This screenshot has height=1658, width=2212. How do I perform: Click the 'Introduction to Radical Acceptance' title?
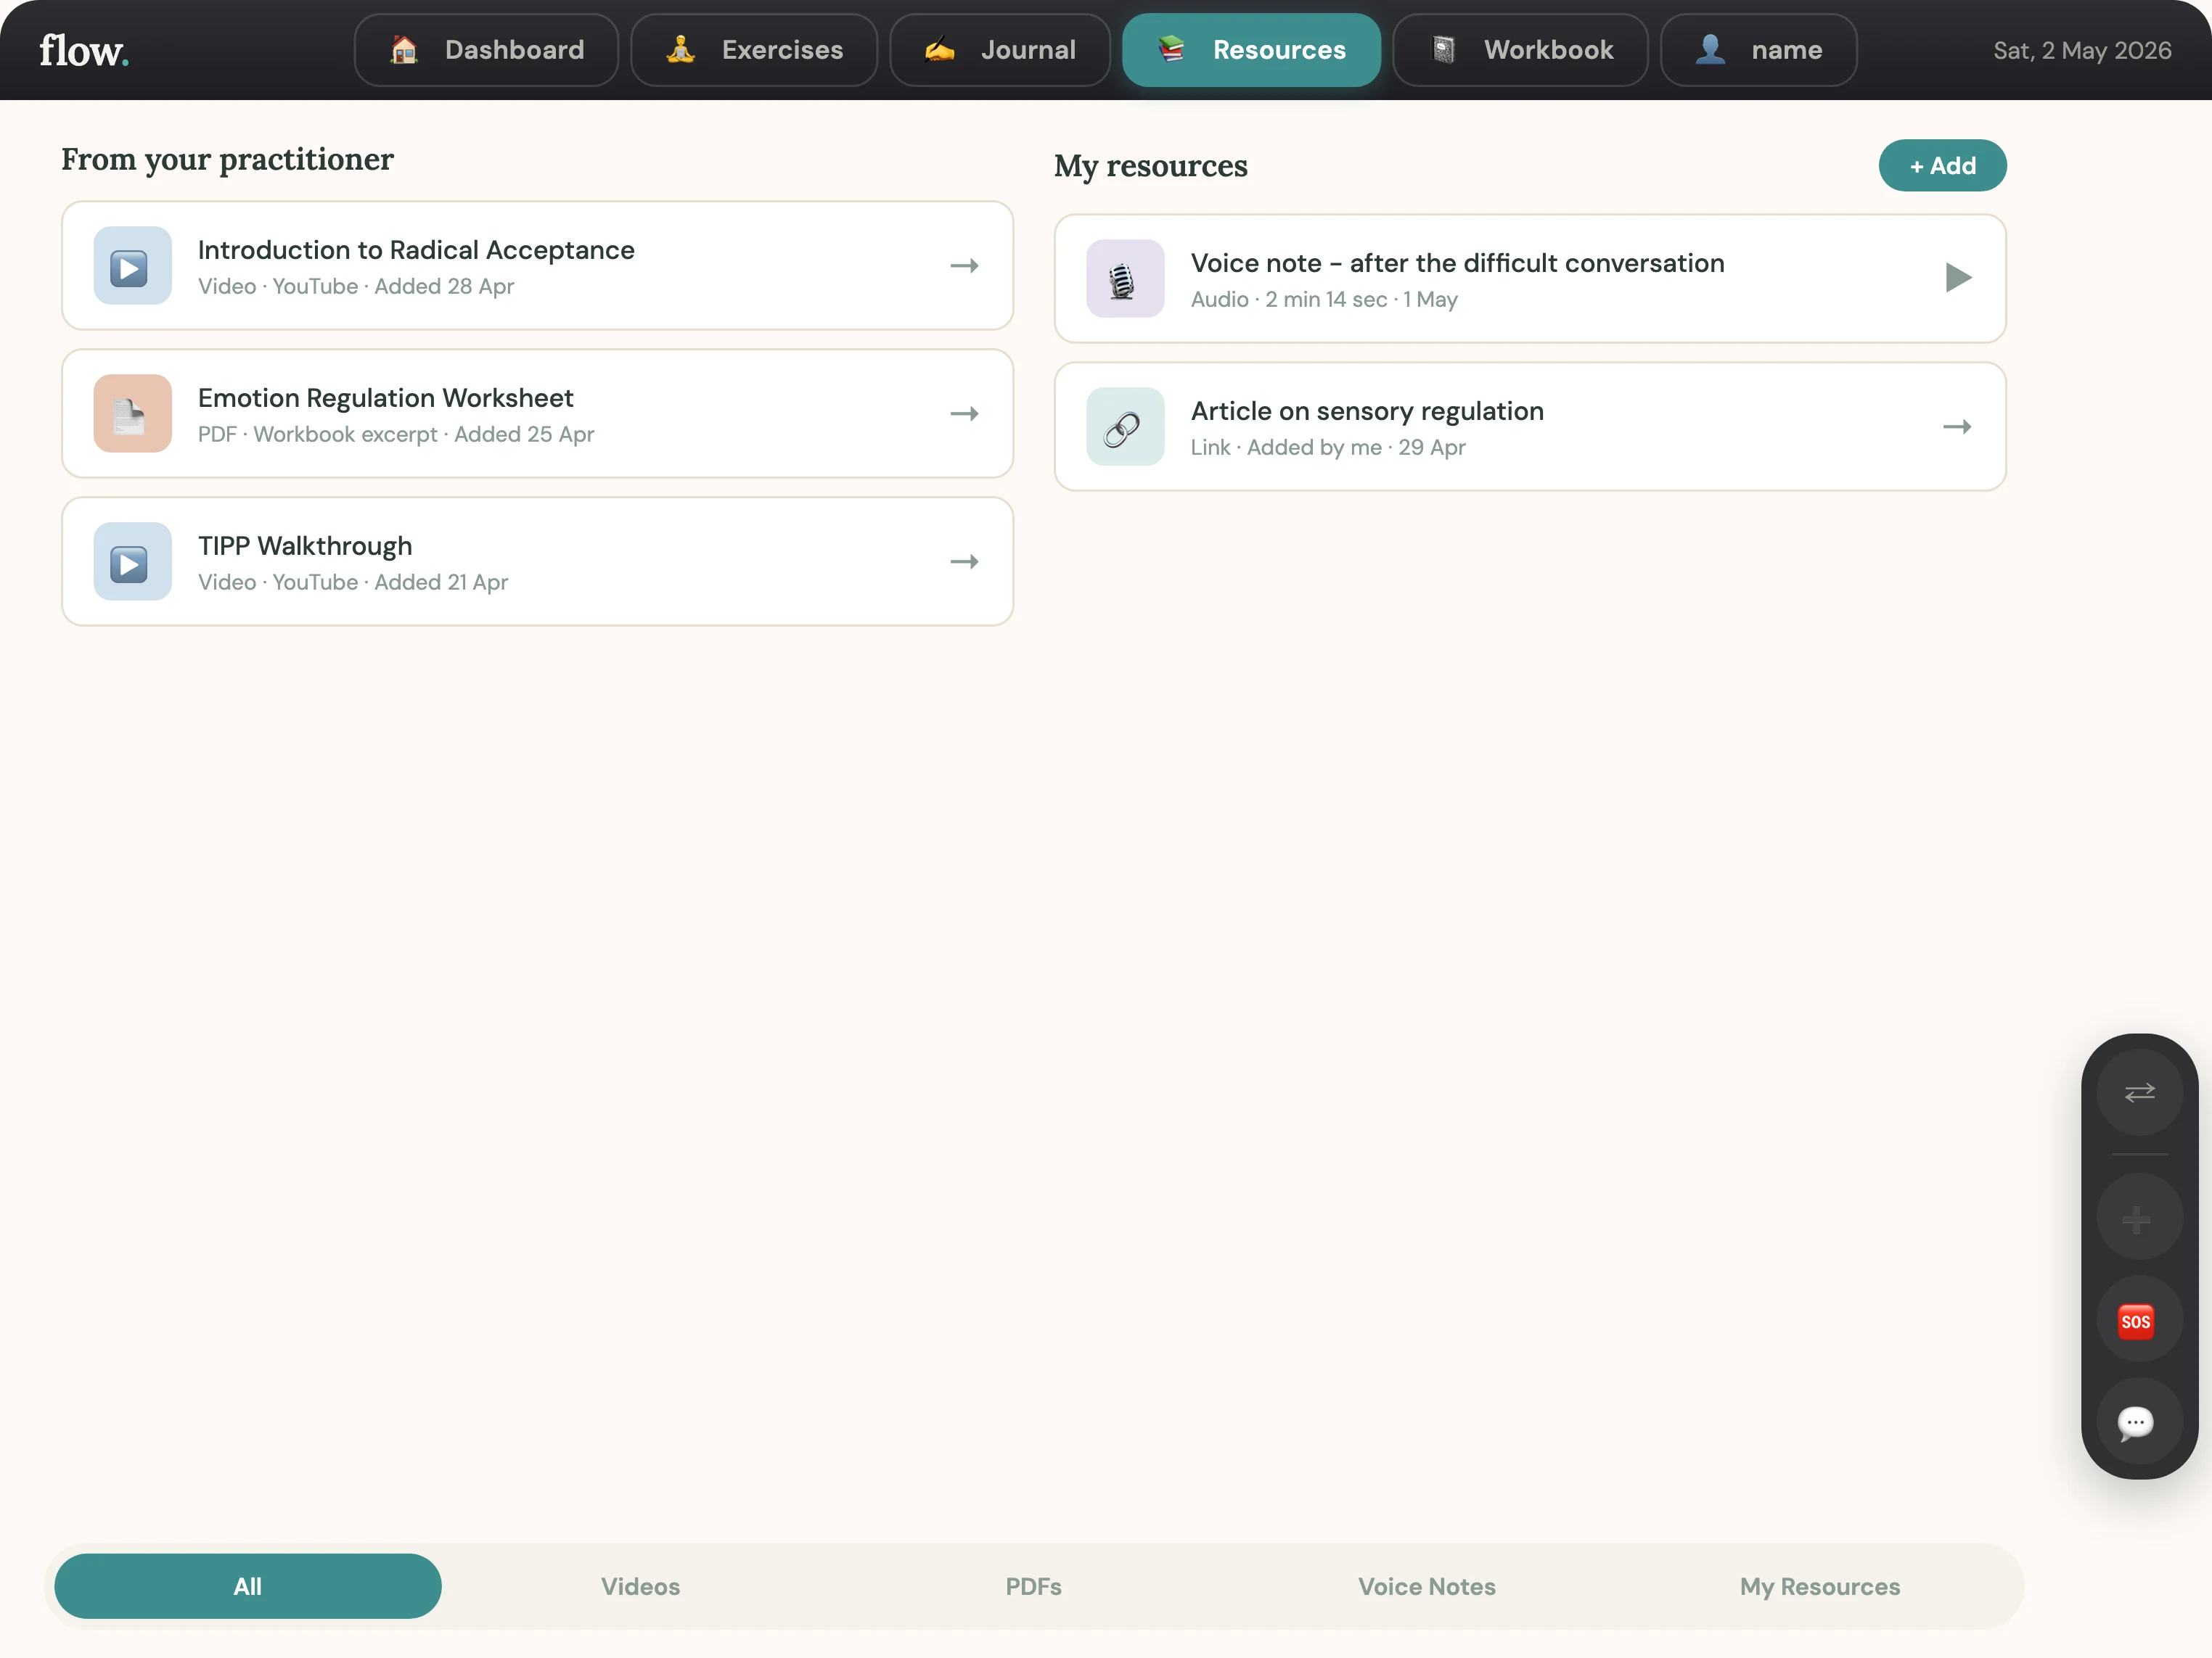pyautogui.click(x=416, y=249)
